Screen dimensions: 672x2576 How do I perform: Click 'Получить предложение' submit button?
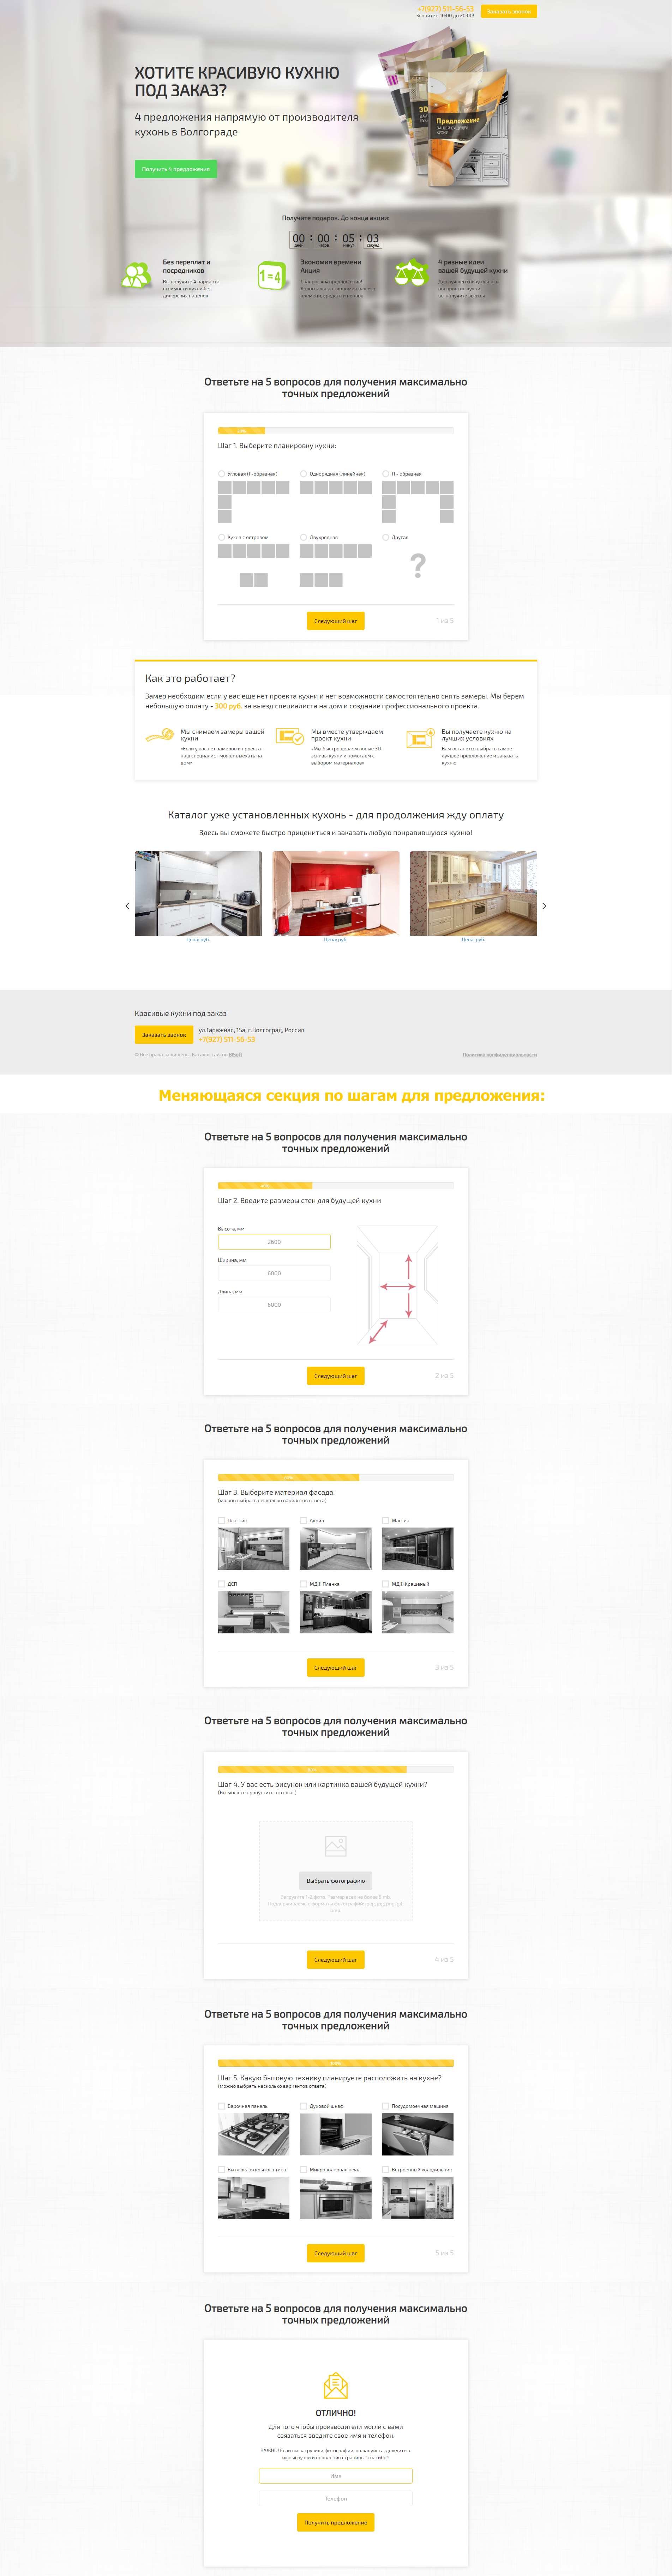click(336, 2523)
